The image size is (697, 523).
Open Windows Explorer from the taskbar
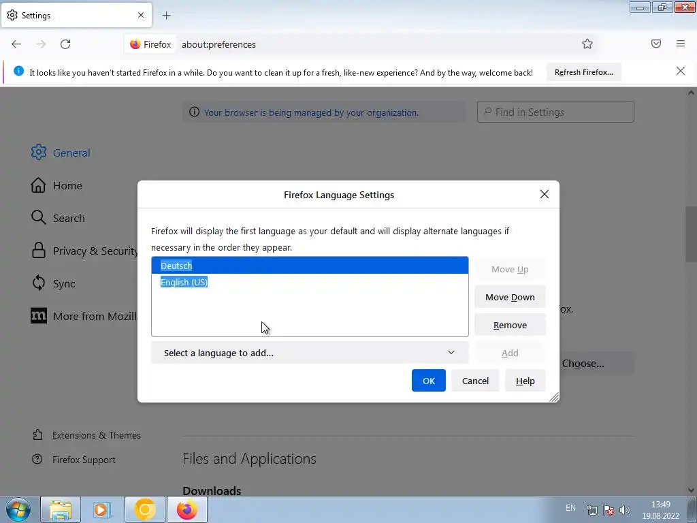[61, 509]
